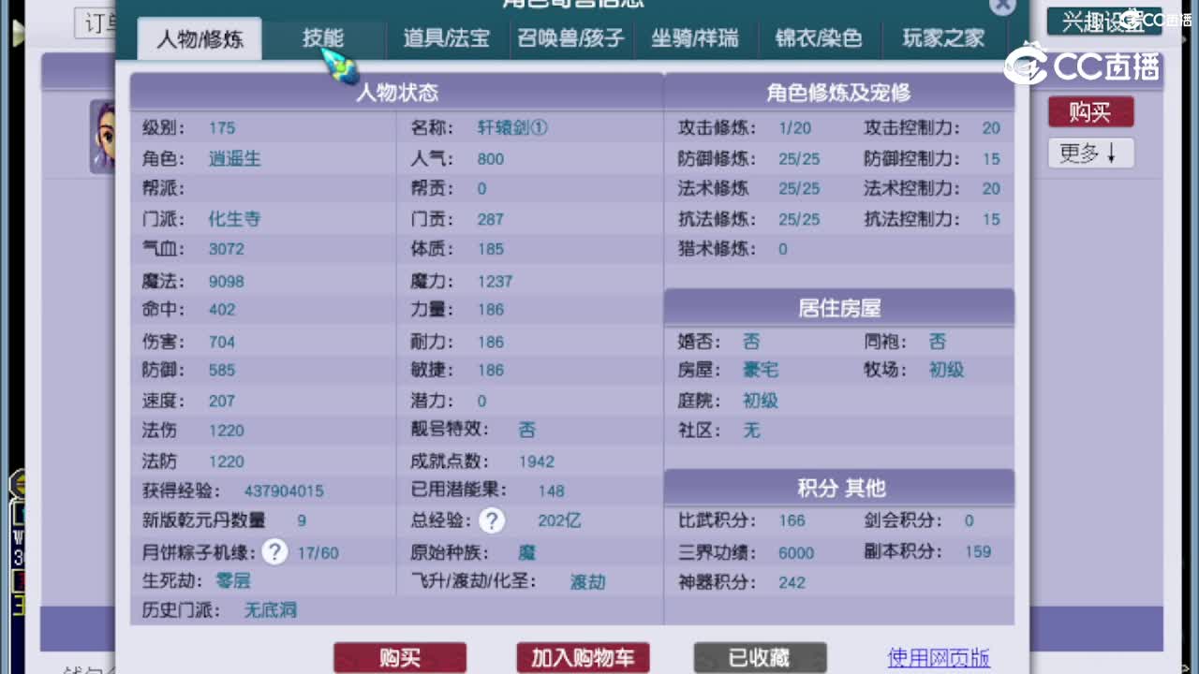Click the red 购买 button on the right panel
1199x674 pixels.
tap(1089, 111)
